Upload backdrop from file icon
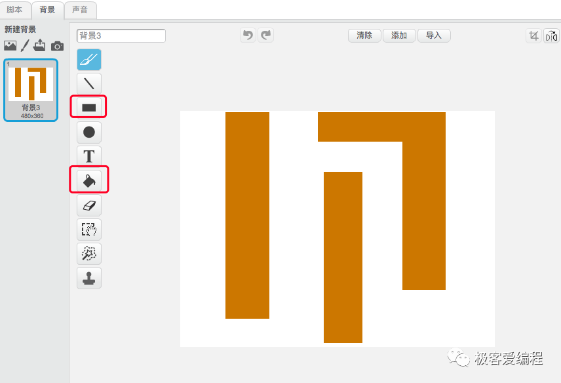The image size is (561, 383). tap(39, 45)
